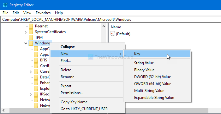Select the Peernet folder icon

click(31, 26)
